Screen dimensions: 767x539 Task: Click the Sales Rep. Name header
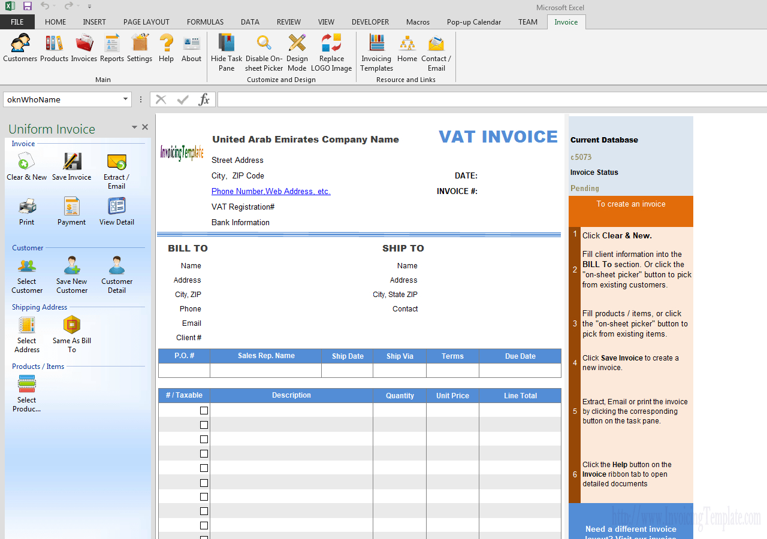pos(266,356)
